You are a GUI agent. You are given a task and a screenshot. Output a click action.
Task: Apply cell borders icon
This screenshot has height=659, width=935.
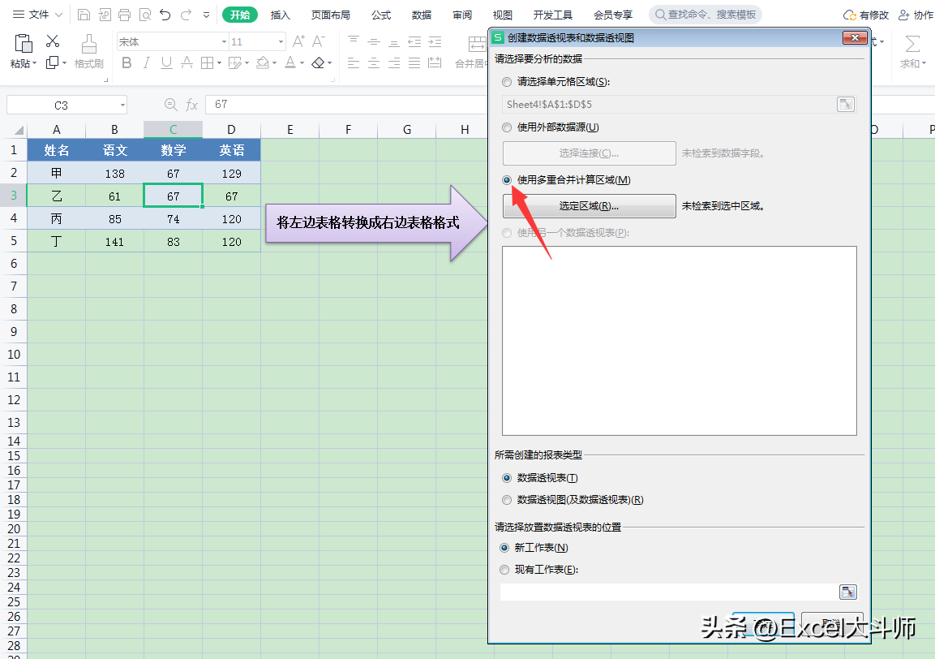(x=207, y=62)
